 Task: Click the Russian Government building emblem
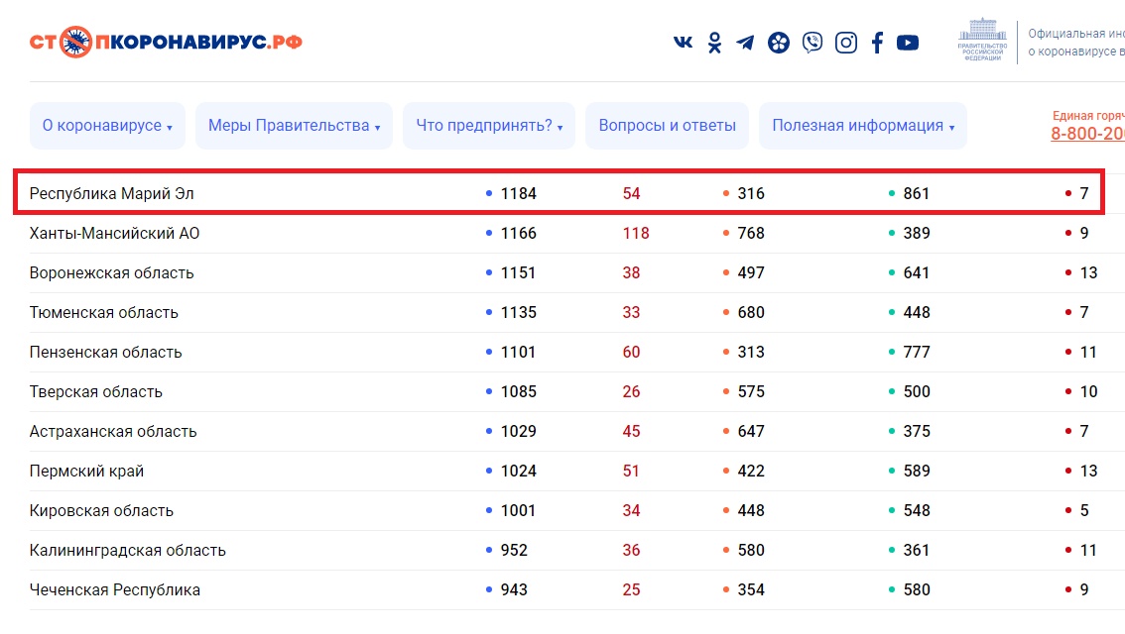pyautogui.click(x=981, y=41)
